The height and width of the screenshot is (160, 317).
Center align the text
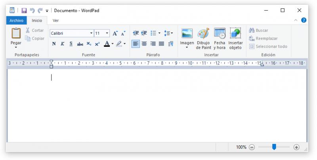[144, 44]
